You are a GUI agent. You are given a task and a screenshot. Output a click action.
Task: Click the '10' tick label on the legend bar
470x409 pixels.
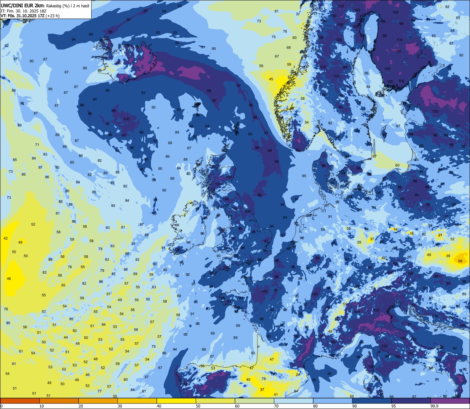click(x=41, y=406)
